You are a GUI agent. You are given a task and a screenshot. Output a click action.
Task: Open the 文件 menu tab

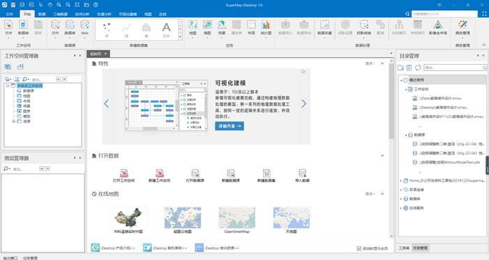9,15
